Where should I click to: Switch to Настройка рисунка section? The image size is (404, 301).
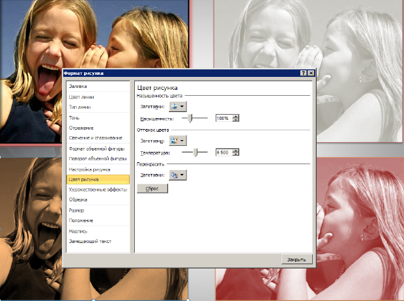point(98,170)
